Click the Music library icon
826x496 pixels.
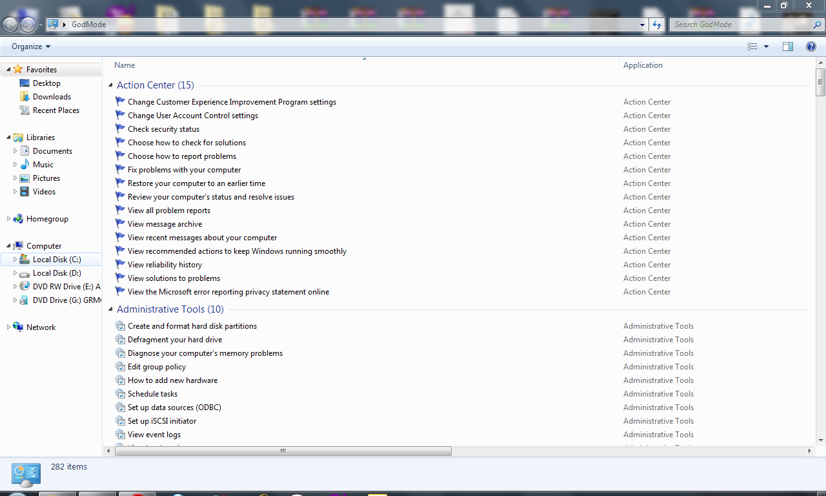pyautogui.click(x=25, y=164)
